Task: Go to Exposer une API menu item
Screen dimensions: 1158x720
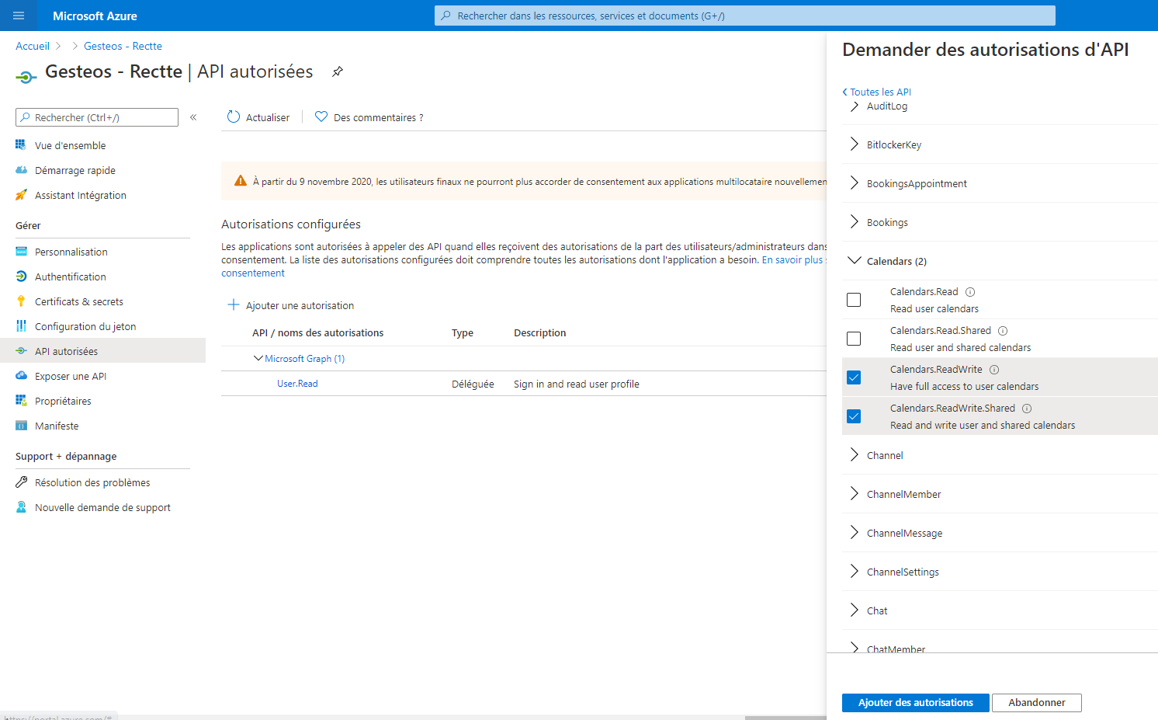Action: click(x=71, y=376)
